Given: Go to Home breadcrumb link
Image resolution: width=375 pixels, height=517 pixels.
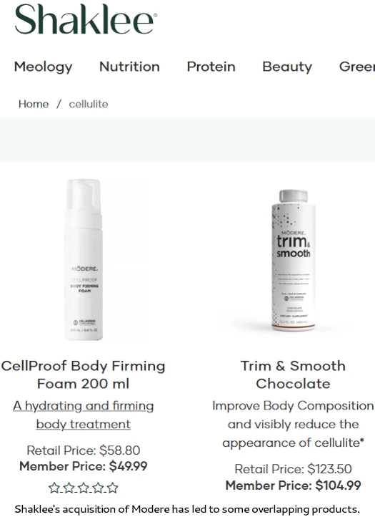Looking at the screenshot, I should [x=34, y=104].
